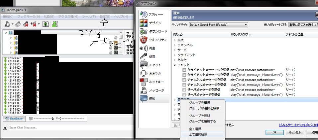Open the Default Sound Pack dropdown
318x140 pixels.
218,25
